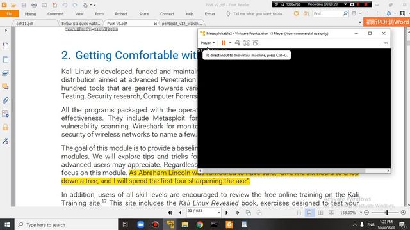The width and height of the screenshot is (410, 230).
Task: Open the Extras ribbon tab
Action: pos(209,14)
